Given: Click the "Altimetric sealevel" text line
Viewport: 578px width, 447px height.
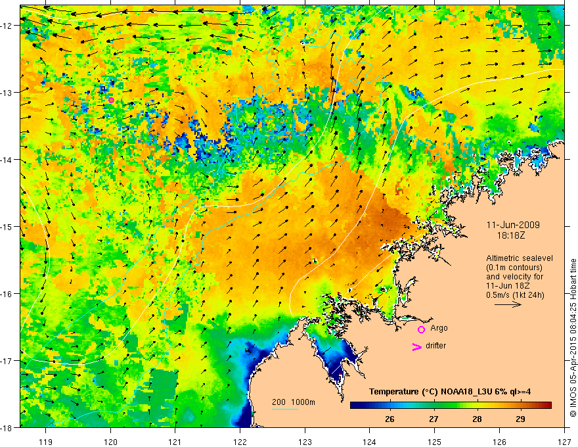Looking at the screenshot, I should 520,258.
